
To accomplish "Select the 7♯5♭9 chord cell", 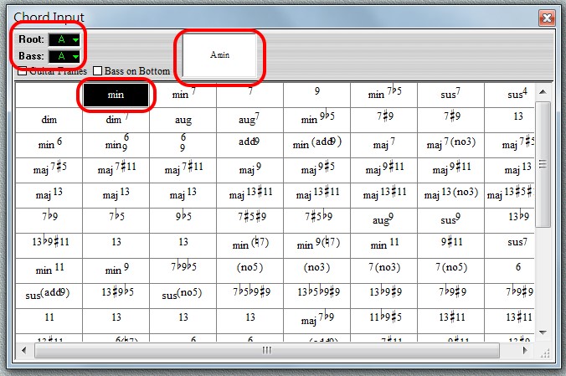I will click(x=317, y=221).
